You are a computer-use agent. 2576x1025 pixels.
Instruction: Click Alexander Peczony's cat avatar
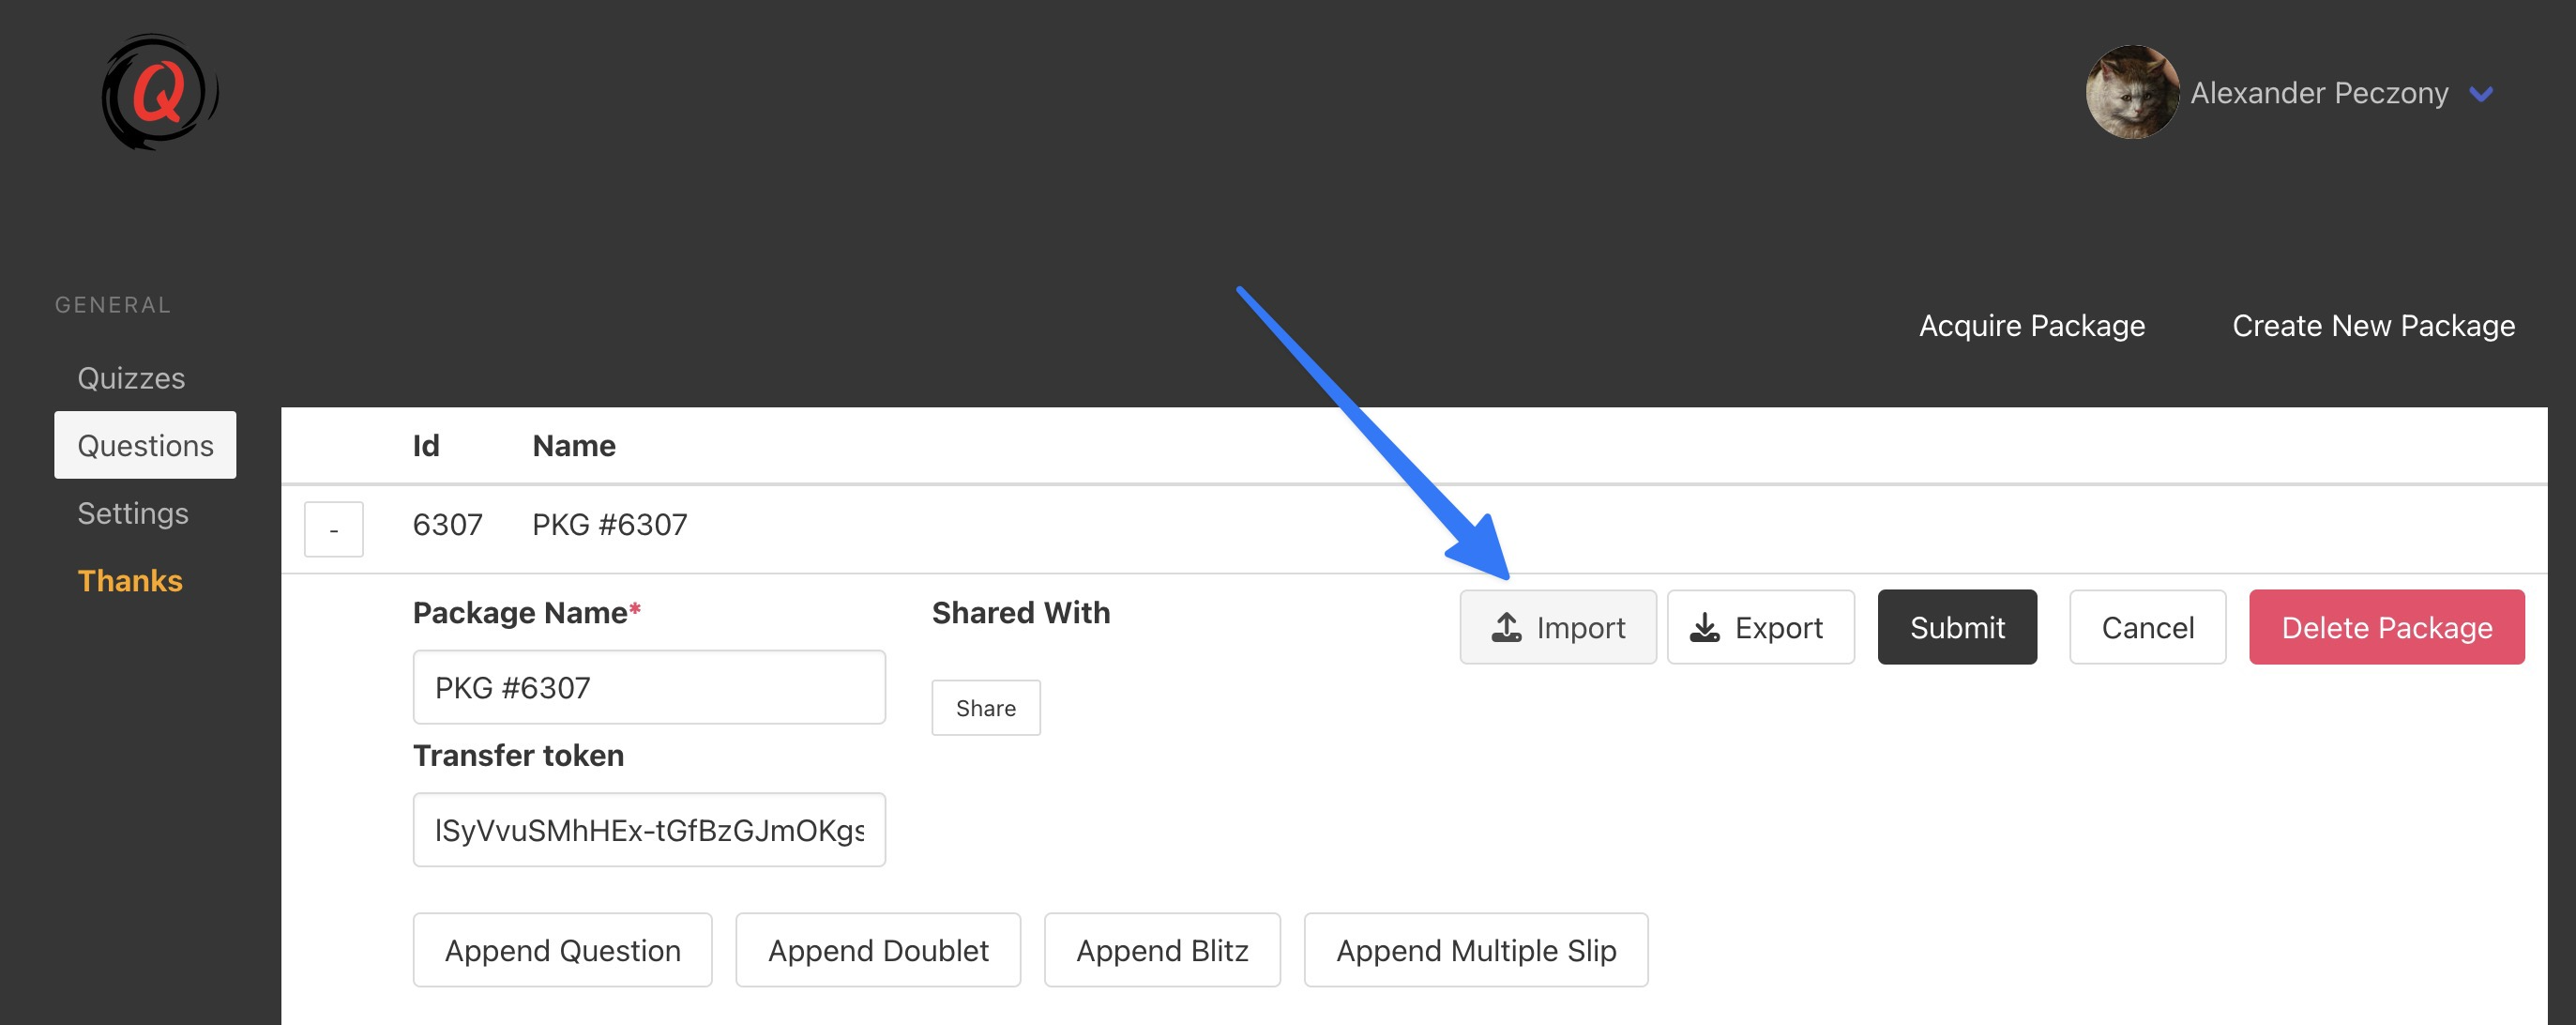pyautogui.click(x=2131, y=93)
